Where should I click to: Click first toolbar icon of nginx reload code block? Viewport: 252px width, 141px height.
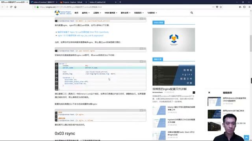tap(141, 110)
